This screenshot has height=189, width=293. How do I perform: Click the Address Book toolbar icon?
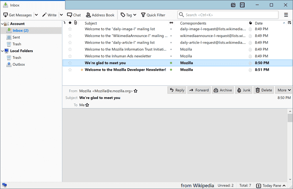[88, 15]
